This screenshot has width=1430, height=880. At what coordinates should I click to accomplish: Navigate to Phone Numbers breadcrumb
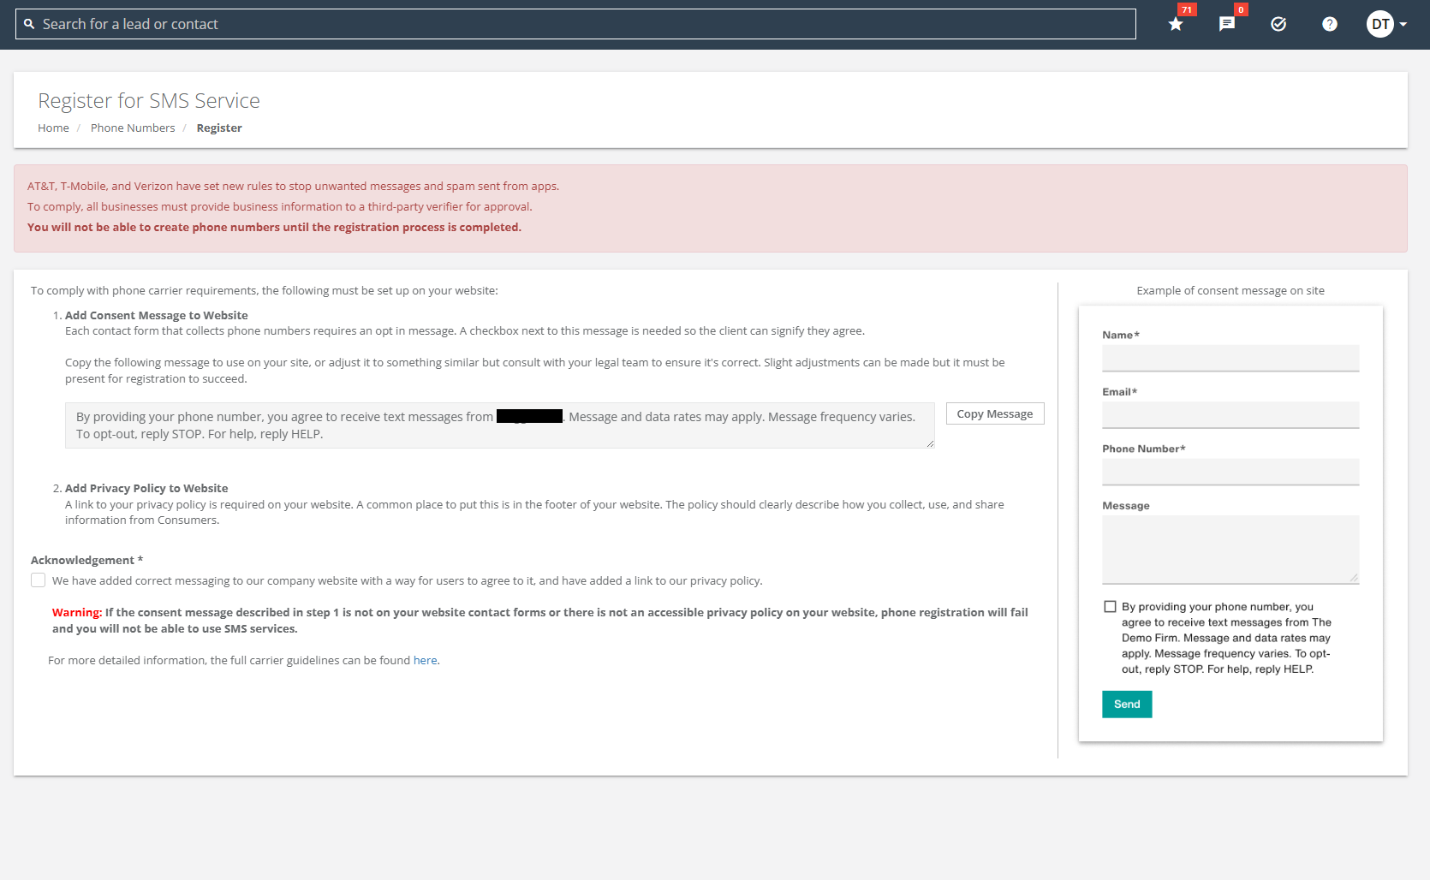(133, 128)
